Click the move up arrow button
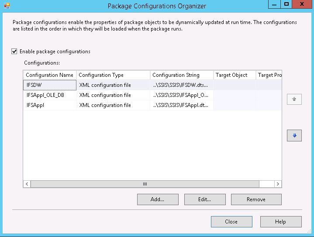This screenshot has height=237, width=314. point(294,99)
